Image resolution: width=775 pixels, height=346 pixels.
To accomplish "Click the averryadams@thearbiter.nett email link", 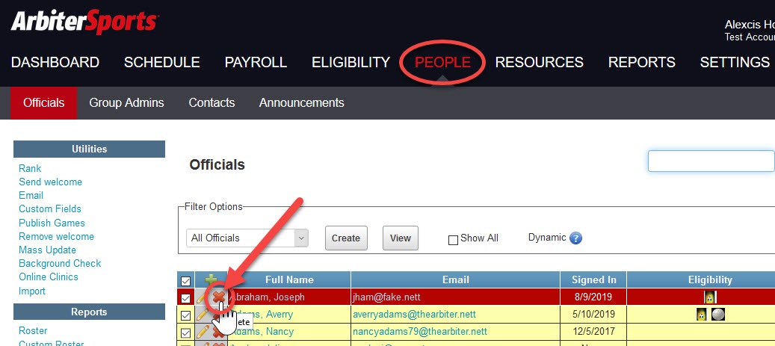I will pyautogui.click(x=414, y=315).
